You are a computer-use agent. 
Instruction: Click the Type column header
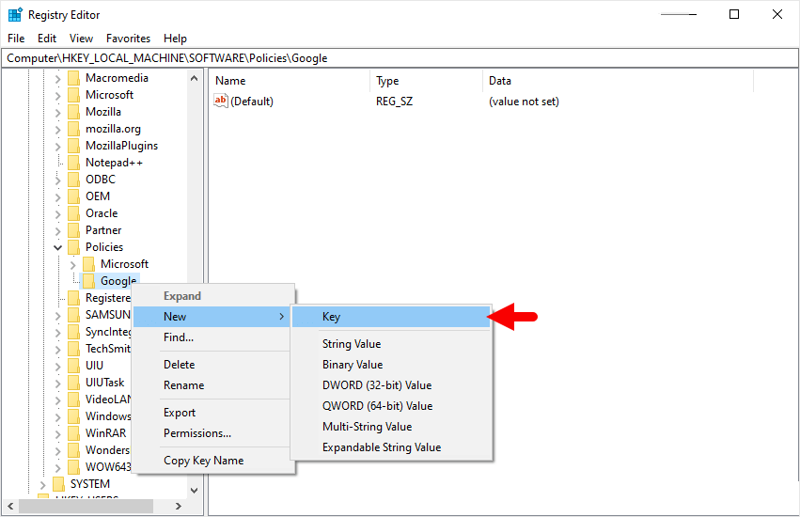pos(426,81)
